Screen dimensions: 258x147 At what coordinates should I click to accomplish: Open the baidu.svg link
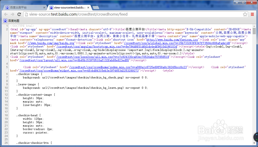51,43
